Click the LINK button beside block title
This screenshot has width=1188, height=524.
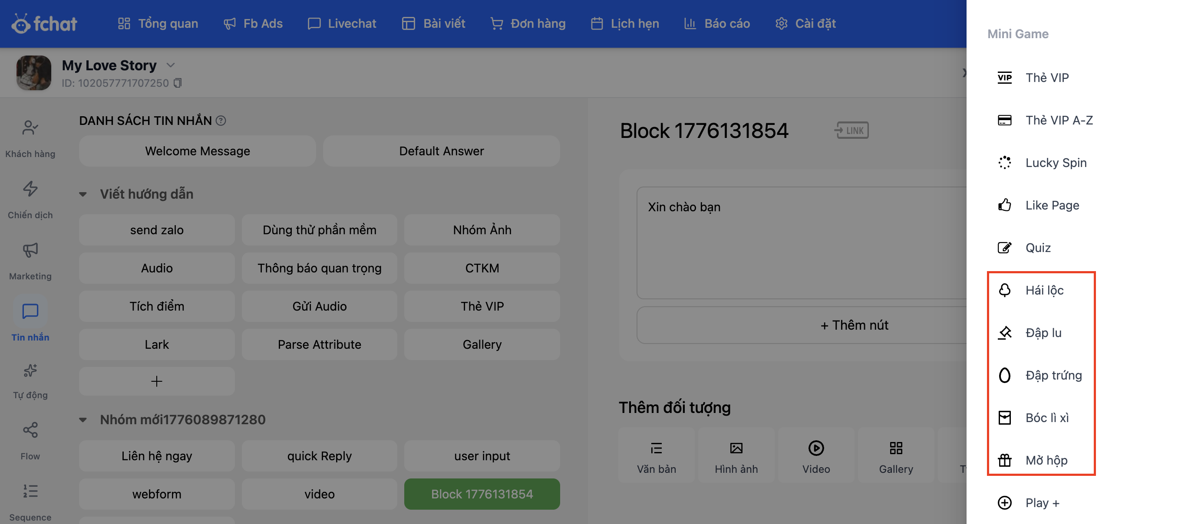coord(851,131)
